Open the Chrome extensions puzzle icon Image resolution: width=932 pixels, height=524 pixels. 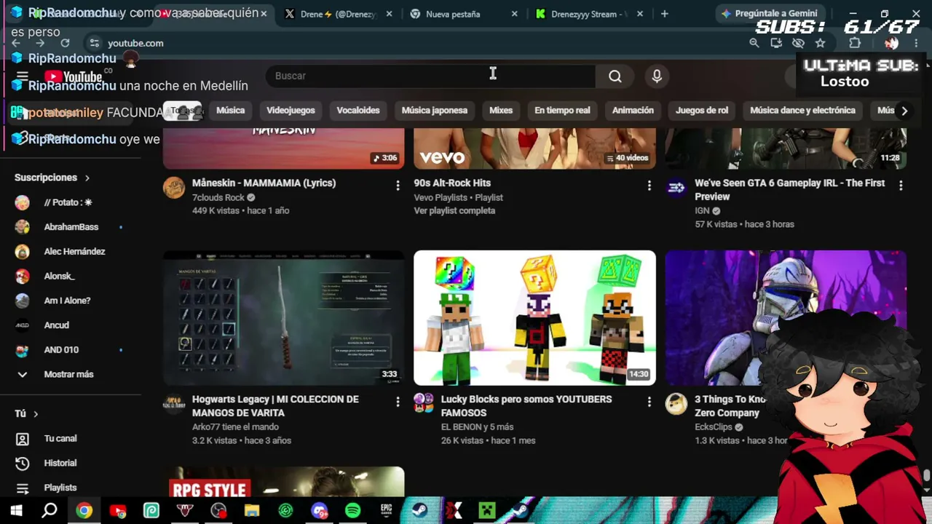[855, 43]
